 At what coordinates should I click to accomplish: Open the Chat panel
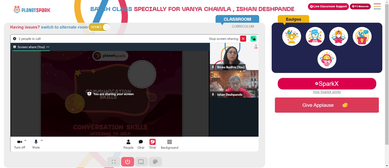pyautogui.click(x=141, y=144)
